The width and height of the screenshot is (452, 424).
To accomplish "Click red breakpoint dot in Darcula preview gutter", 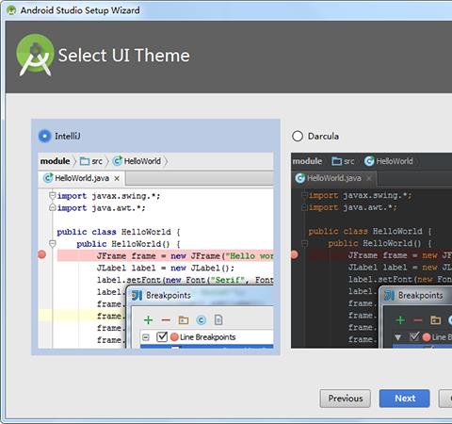I will point(294,254).
